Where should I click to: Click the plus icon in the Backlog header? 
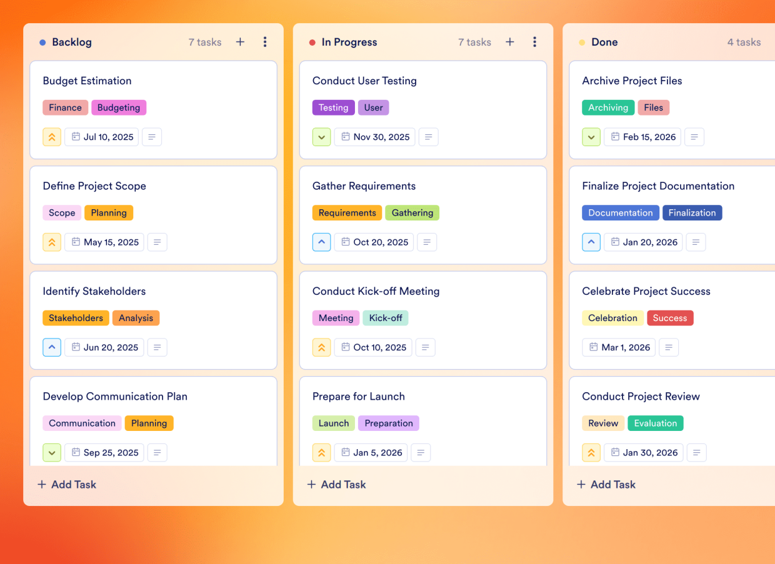[240, 42]
